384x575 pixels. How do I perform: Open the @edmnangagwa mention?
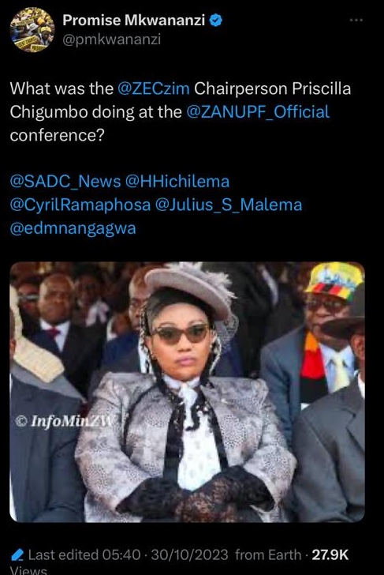point(73,228)
